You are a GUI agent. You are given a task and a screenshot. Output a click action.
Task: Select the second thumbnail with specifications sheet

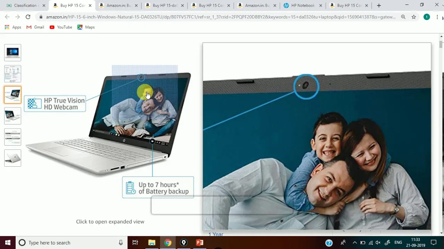point(13,74)
